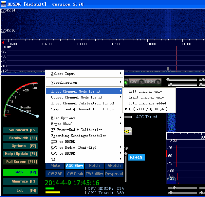Click the AGC Thresh. label
Viewport: 205px width, 197px height.
pyautogui.click(x=148, y=117)
